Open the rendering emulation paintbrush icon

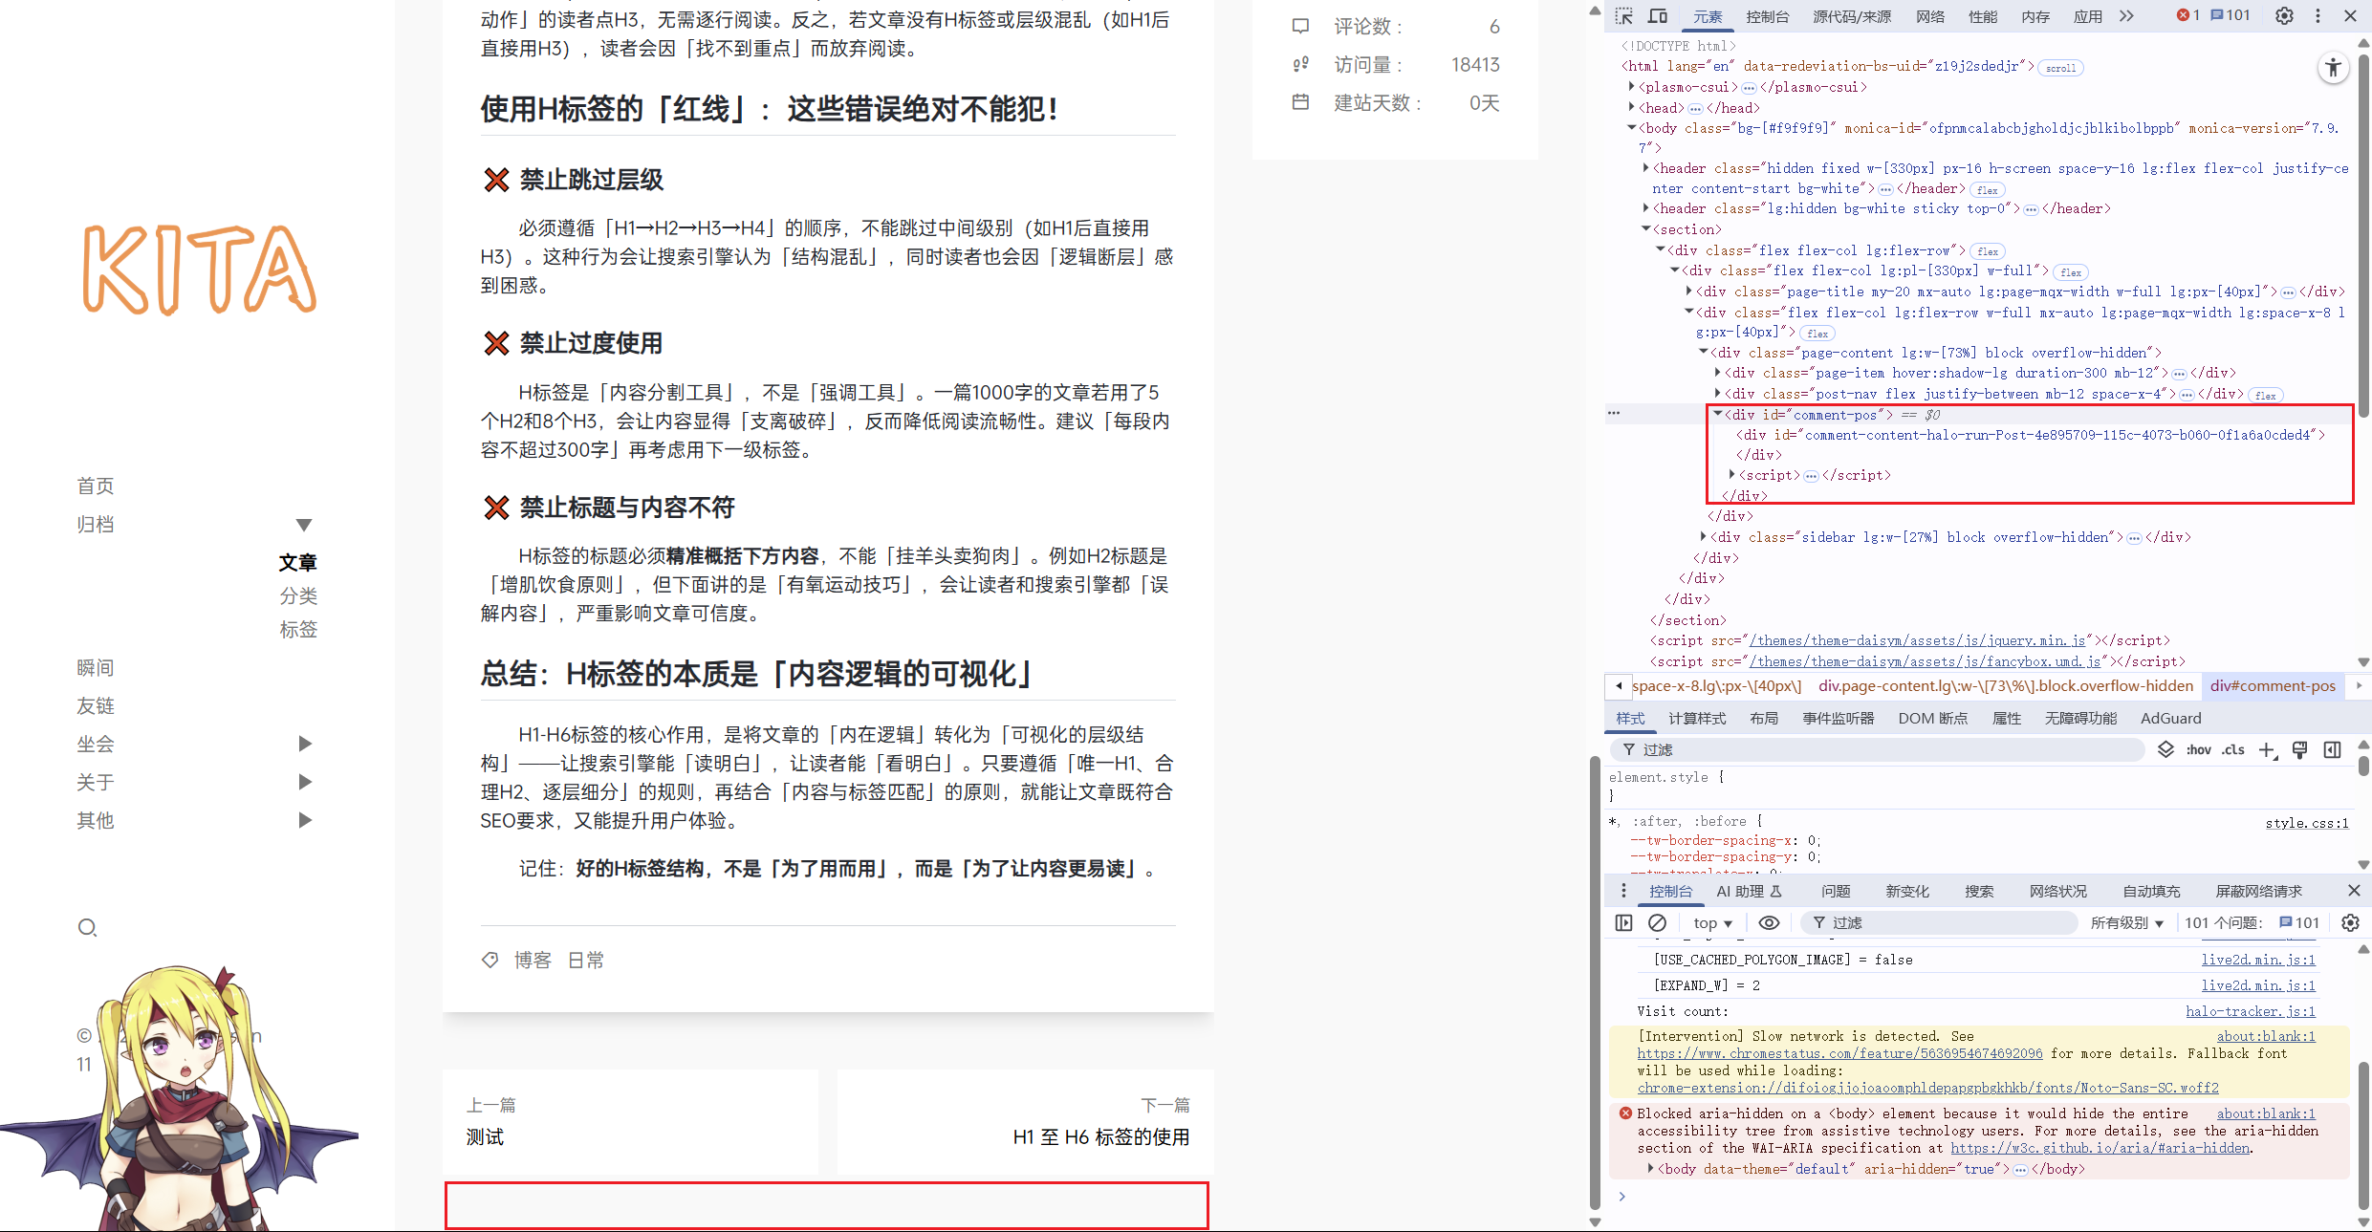point(2299,750)
